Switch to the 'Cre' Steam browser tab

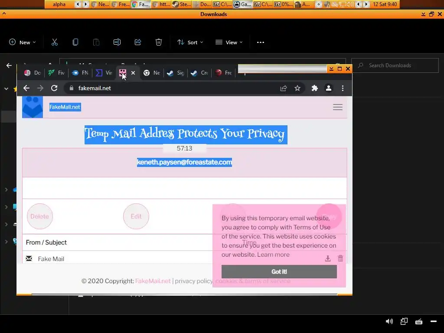click(x=199, y=73)
